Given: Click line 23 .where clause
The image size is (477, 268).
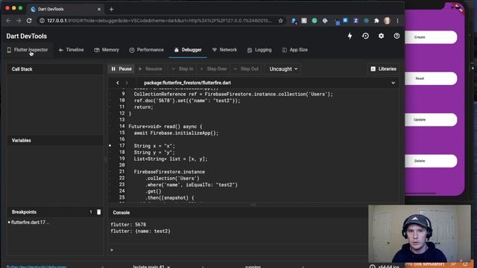Looking at the screenshot, I should (192, 185).
